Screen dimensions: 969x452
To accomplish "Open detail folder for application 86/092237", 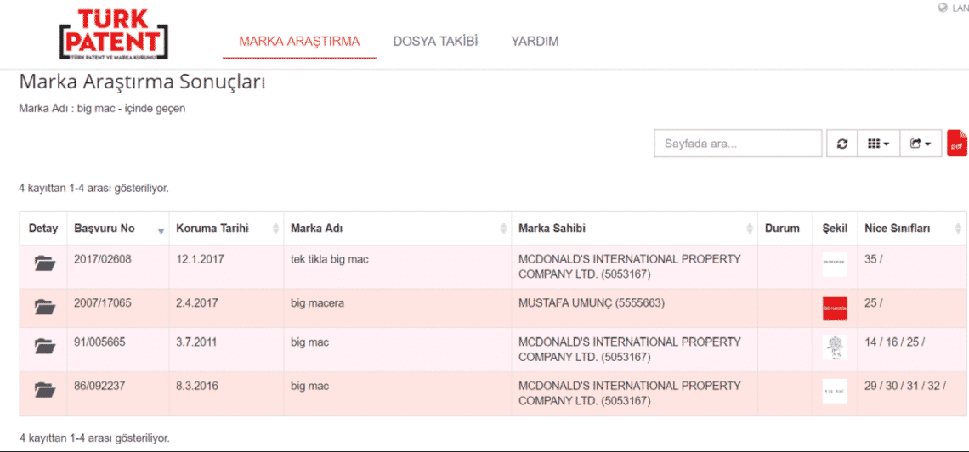I will (x=44, y=391).
